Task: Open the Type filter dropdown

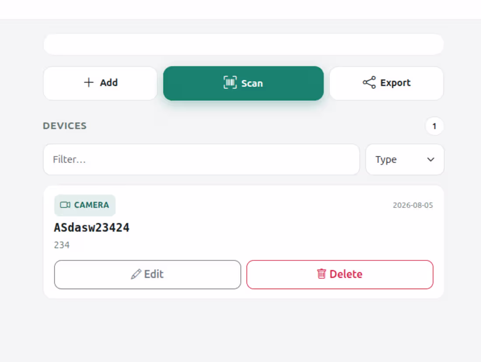Action: [x=405, y=159]
